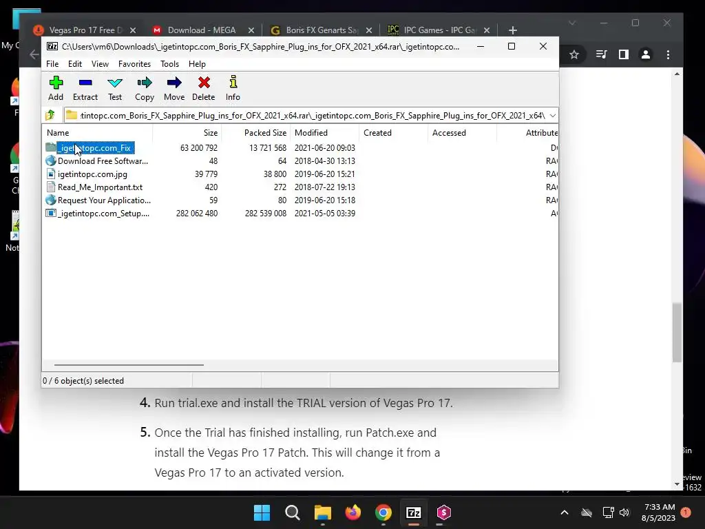
Task: Select the Read_Me_Important.txt file icon
Action: click(51, 187)
